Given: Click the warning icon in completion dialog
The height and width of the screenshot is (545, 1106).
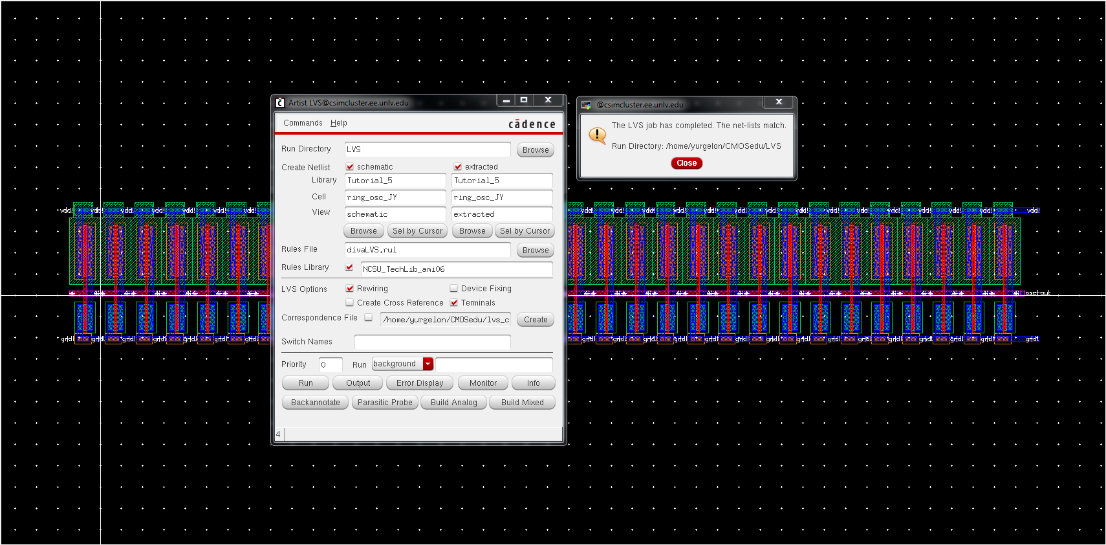Looking at the screenshot, I should coord(597,135).
